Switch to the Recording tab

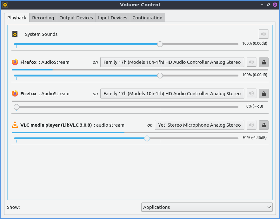point(43,18)
